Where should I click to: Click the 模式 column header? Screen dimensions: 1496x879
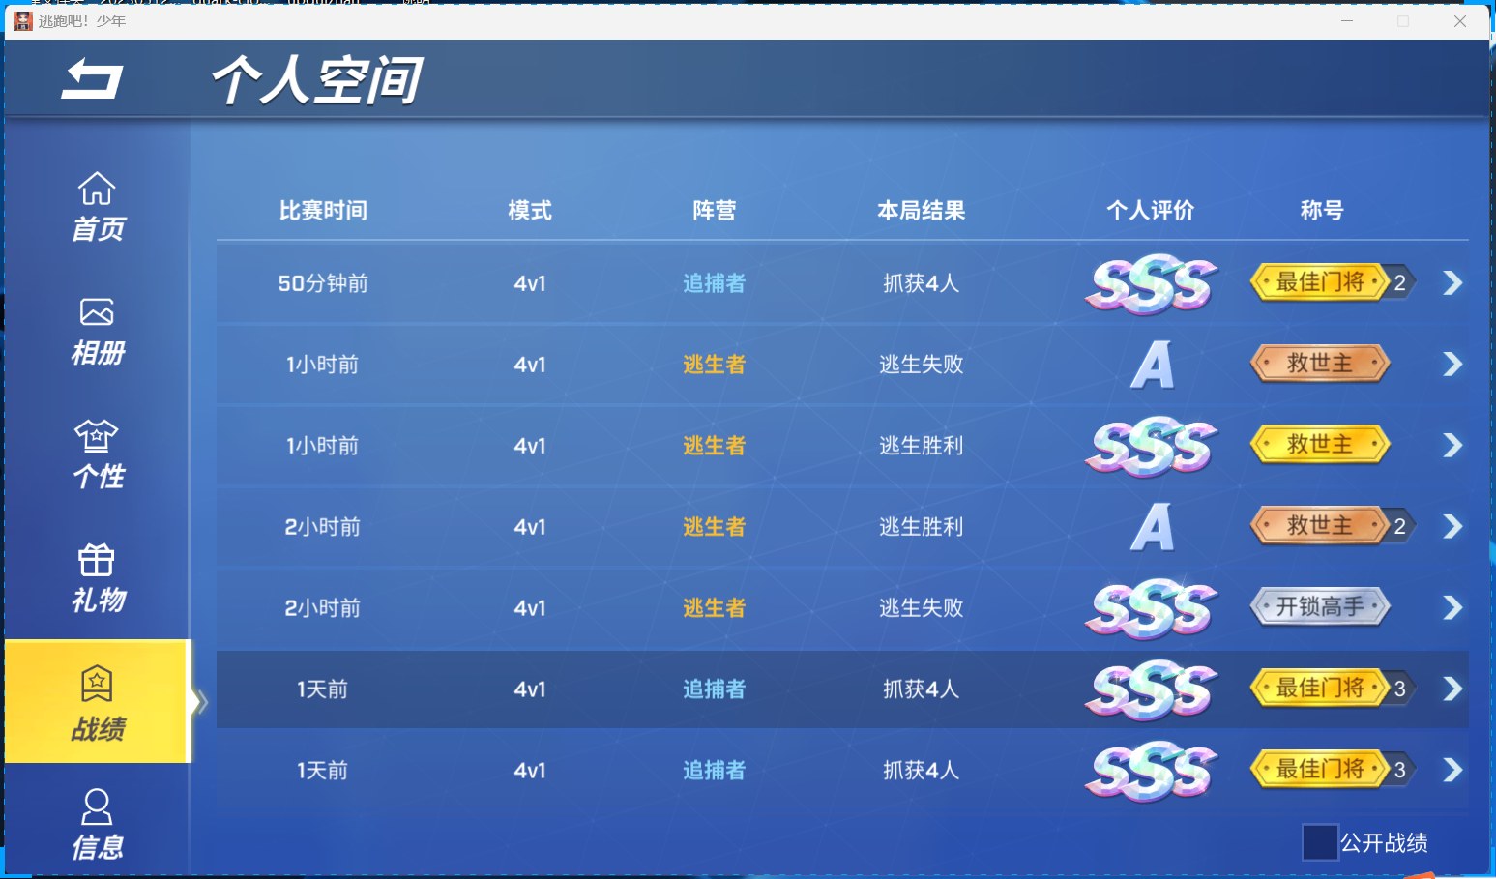tap(530, 211)
